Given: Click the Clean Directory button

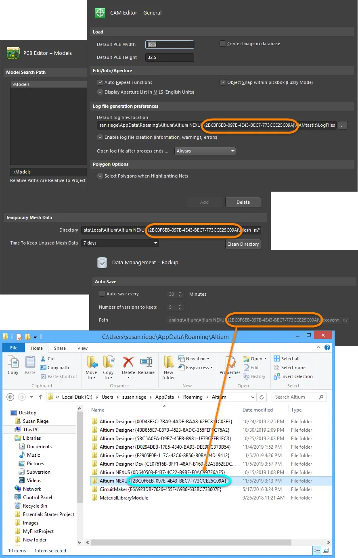Looking at the screenshot, I should click(x=243, y=244).
